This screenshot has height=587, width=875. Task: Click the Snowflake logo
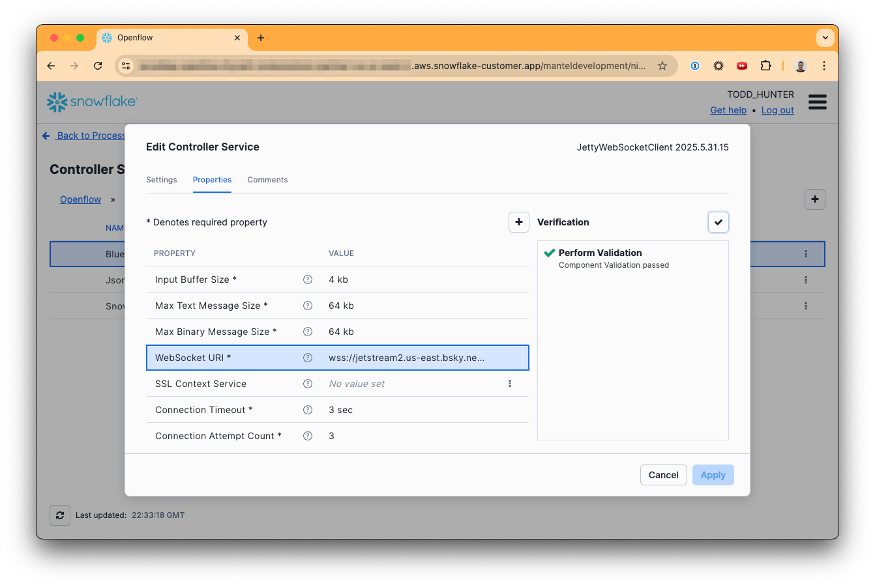coord(92,102)
